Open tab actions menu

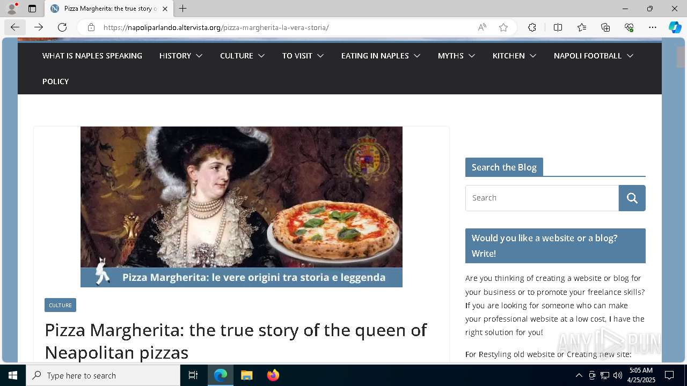[x=32, y=9]
